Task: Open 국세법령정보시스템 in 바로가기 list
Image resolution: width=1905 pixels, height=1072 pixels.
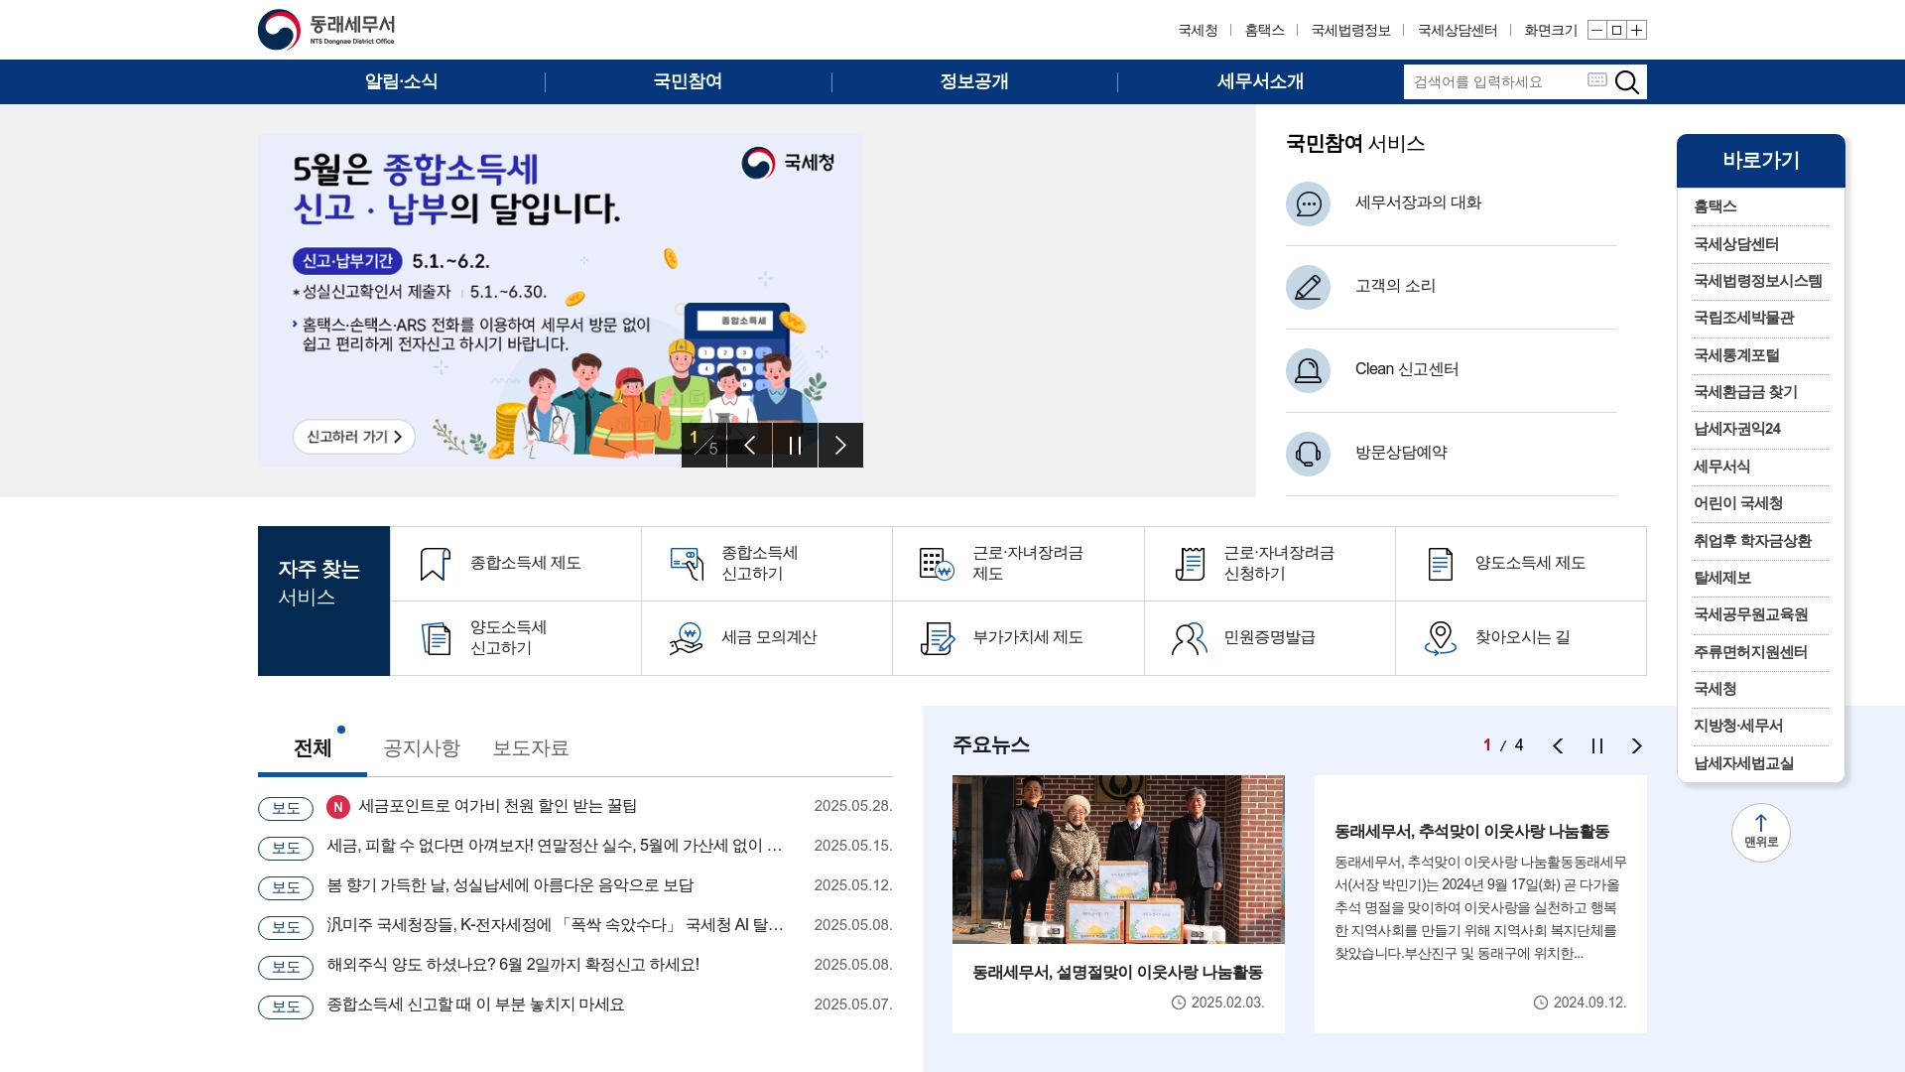Action: pos(1758,281)
